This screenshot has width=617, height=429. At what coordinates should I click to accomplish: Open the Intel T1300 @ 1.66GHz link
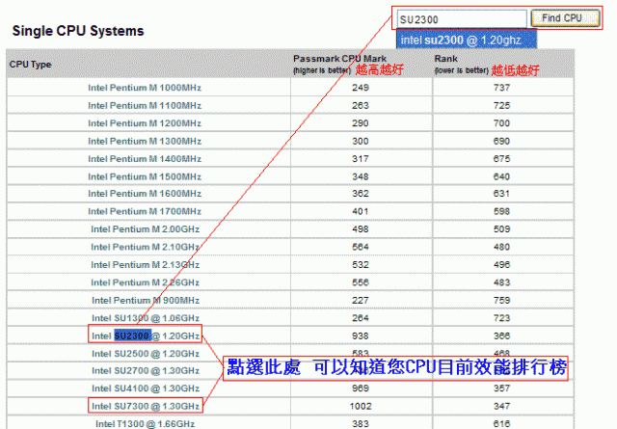click(x=146, y=424)
